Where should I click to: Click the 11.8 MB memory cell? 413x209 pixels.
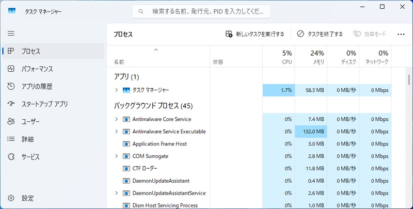click(311, 168)
